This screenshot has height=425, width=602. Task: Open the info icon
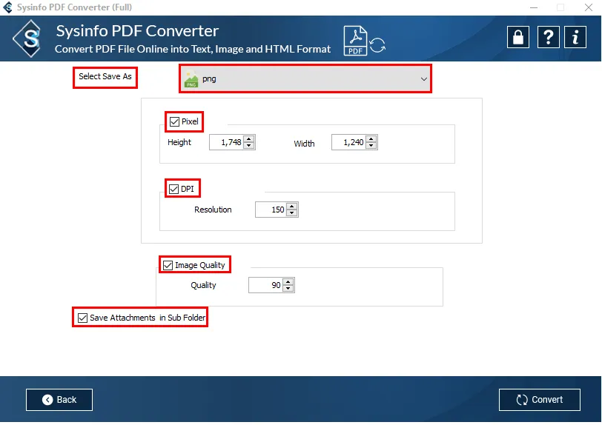(x=575, y=37)
